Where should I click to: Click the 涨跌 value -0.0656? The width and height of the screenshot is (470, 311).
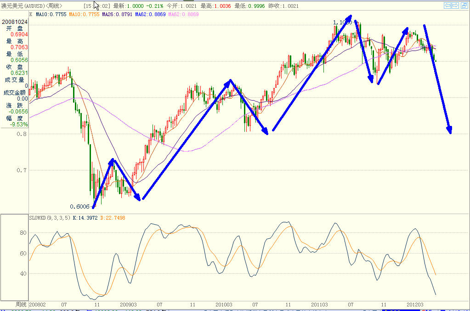pos(18,112)
